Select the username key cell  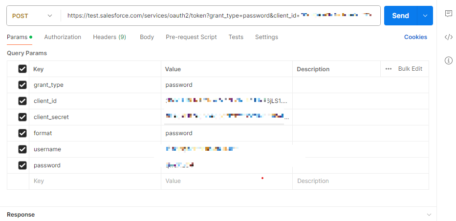[x=95, y=149]
